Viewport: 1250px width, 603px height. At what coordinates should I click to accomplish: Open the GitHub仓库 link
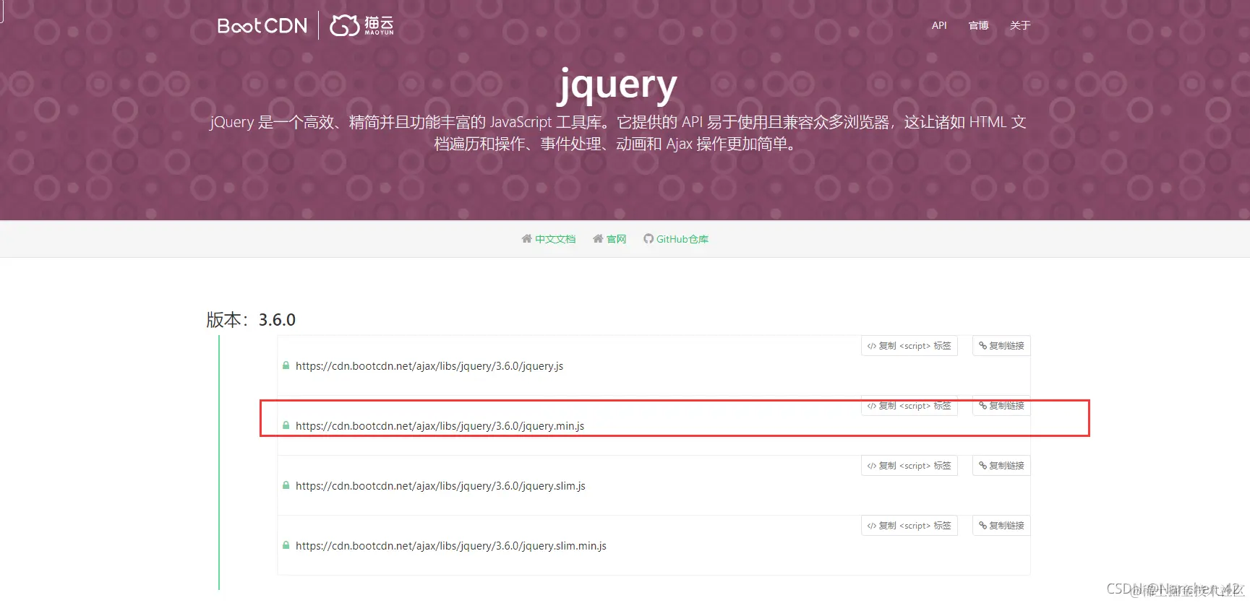682,239
